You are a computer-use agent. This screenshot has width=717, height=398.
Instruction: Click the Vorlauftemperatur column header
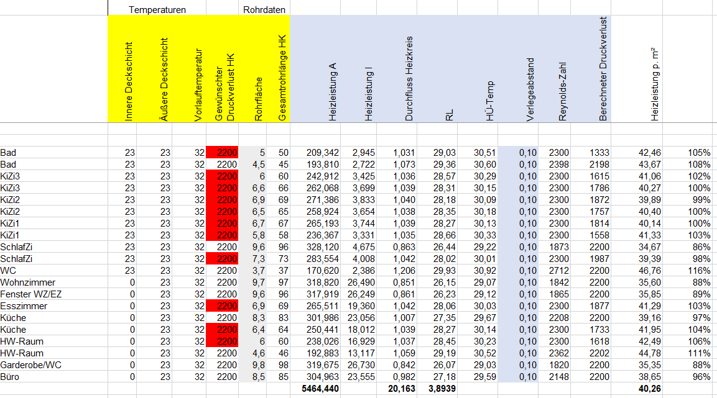(198, 85)
